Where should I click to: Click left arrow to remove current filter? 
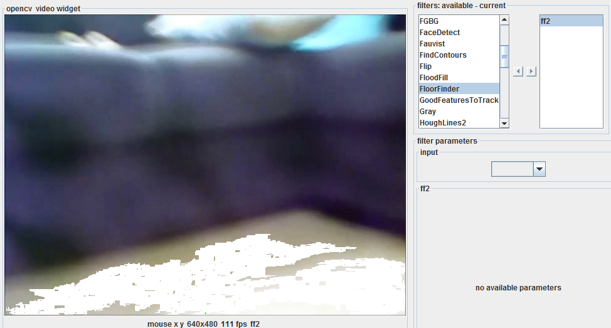[518, 71]
